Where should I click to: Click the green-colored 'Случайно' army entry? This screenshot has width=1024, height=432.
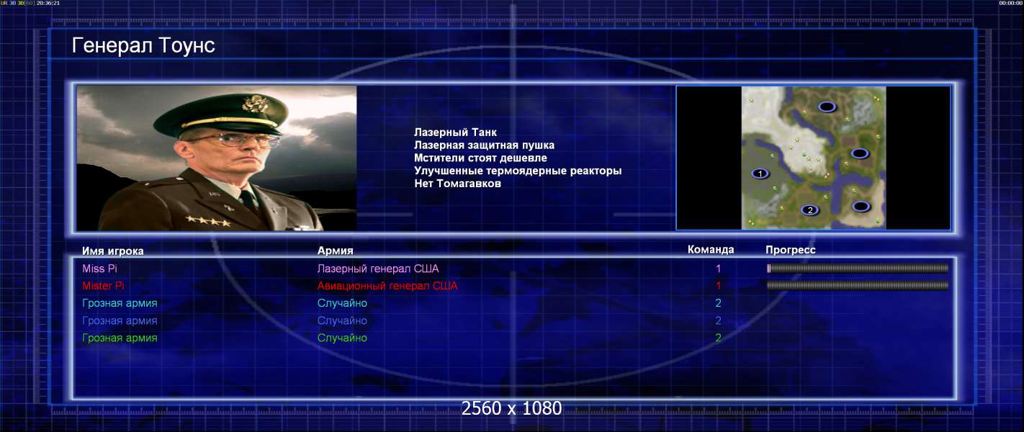[x=342, y=338]
